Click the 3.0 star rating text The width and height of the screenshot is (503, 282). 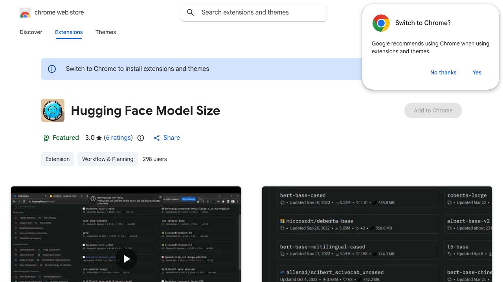pyautogui.click(x=94, y=138)
